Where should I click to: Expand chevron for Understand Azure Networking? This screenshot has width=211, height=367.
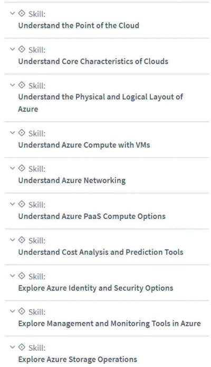pyautogui.click(x=12, y=168)
